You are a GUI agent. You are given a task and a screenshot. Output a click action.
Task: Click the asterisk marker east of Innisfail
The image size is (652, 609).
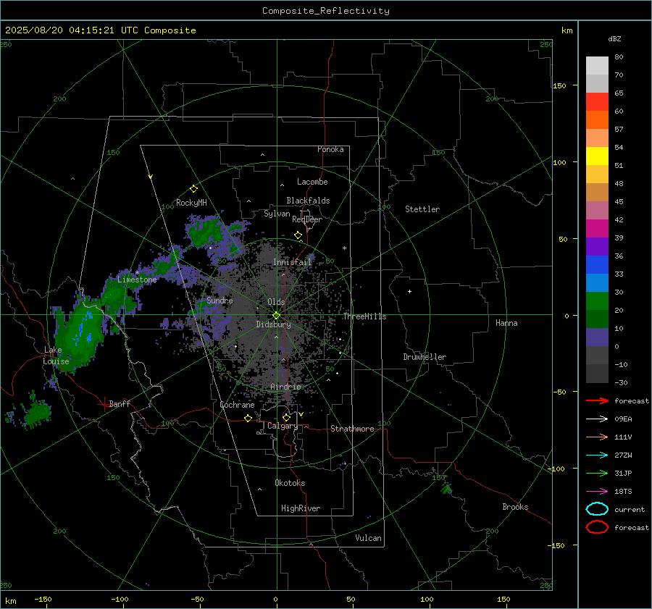344,248
